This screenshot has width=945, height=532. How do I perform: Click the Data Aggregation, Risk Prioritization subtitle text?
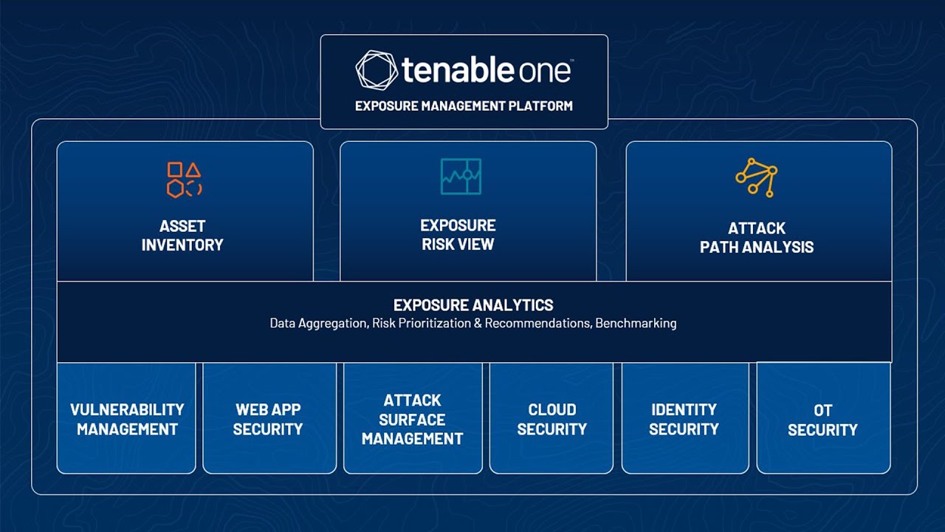point(473,324)
